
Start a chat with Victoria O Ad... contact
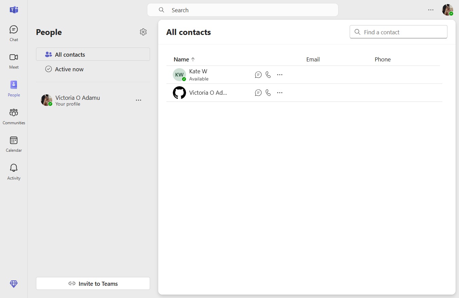[x=258, y=93]
